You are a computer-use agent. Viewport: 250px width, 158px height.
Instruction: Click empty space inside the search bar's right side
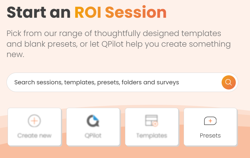200,82
